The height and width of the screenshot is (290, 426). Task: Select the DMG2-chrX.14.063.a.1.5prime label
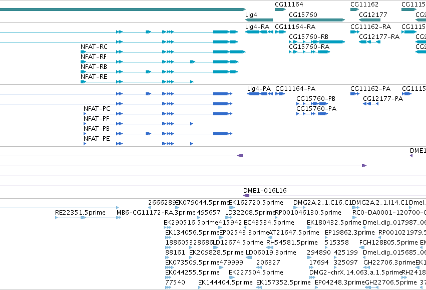pos(356,273)
